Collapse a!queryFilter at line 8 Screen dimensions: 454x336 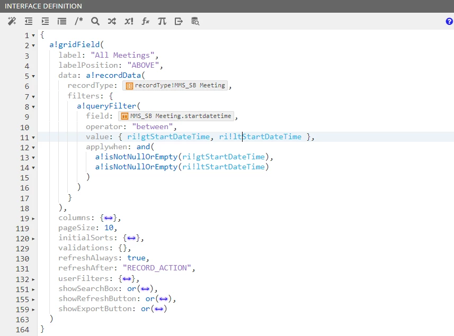[x=33, y=107]
